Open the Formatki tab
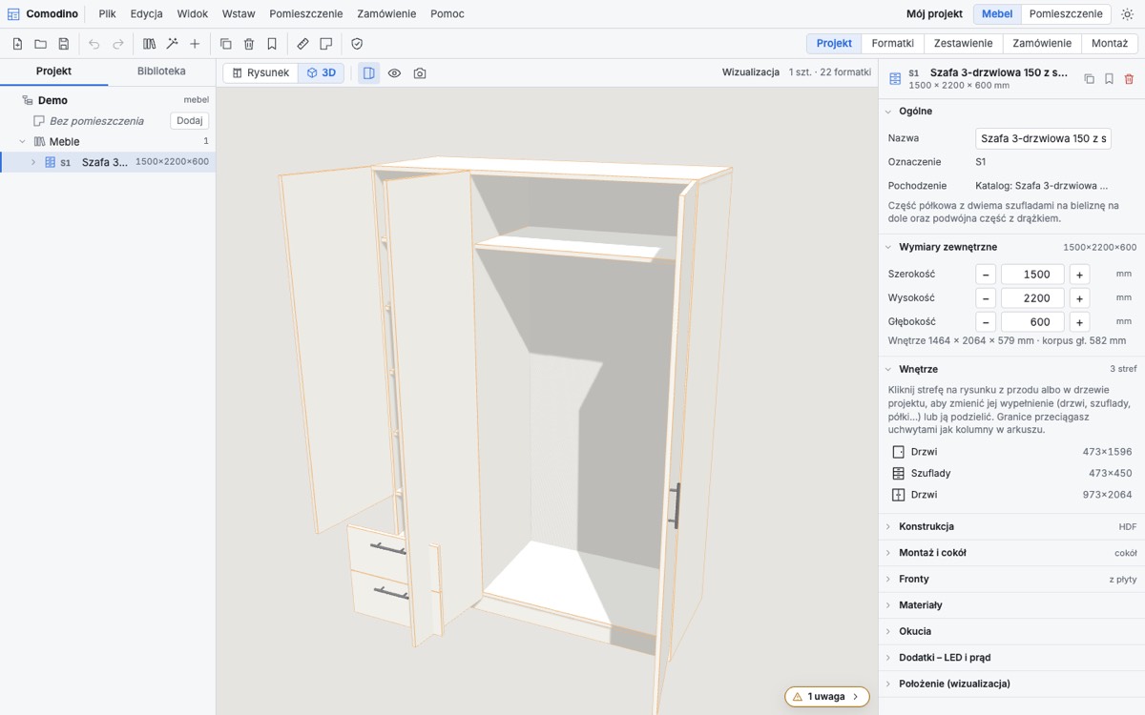The height and width of the screenshot is (715, 1145). pos(893,44)
